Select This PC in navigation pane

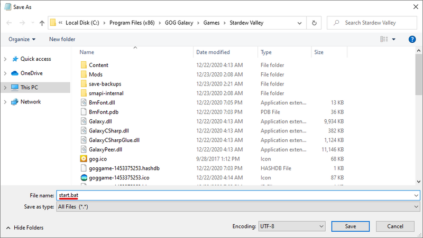tap(29, 88)
